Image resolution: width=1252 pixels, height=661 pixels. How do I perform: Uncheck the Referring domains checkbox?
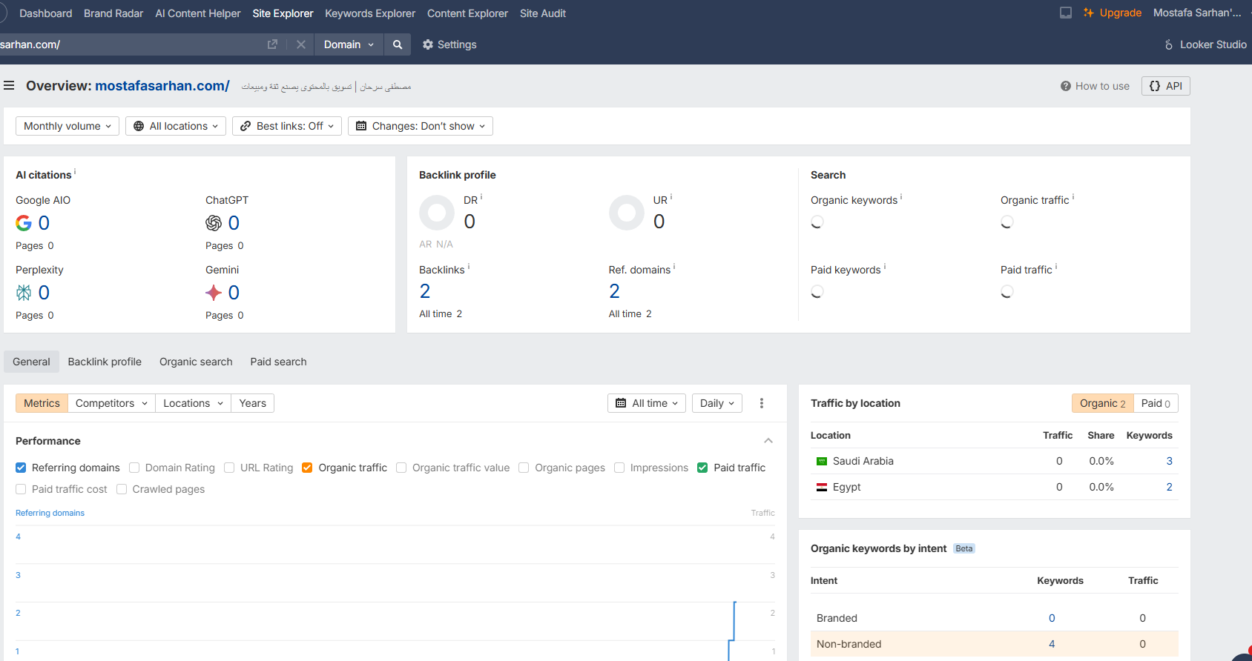point(21,468)
